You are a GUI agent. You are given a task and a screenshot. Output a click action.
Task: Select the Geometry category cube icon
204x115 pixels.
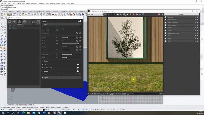click(19, 22)
